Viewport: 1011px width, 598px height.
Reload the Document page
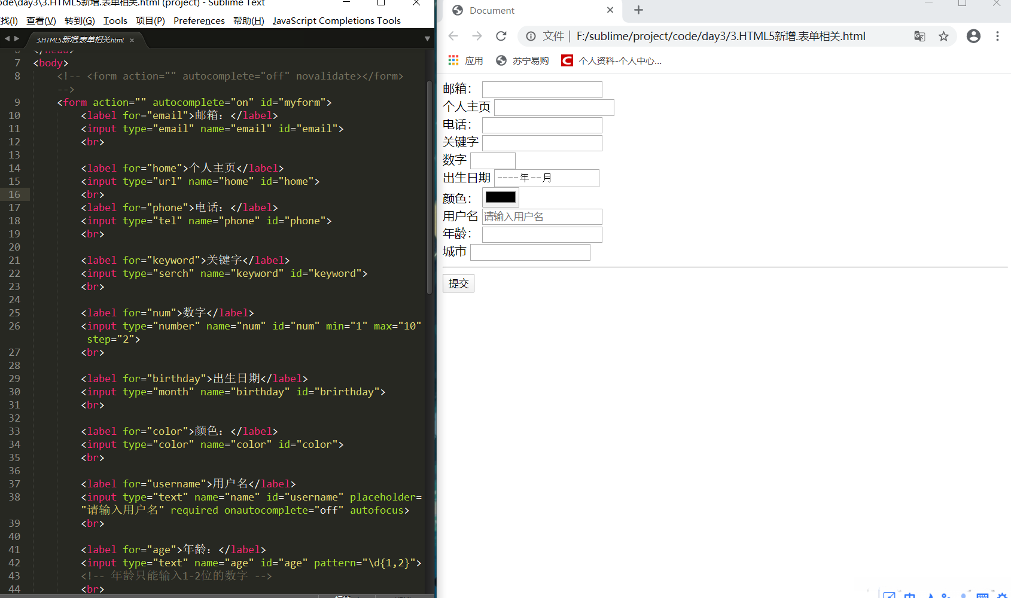[501, 36]
